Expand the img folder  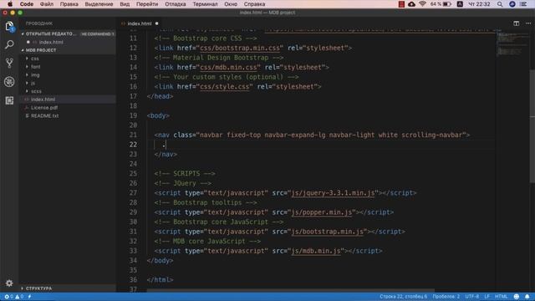[x=35, y=74]
